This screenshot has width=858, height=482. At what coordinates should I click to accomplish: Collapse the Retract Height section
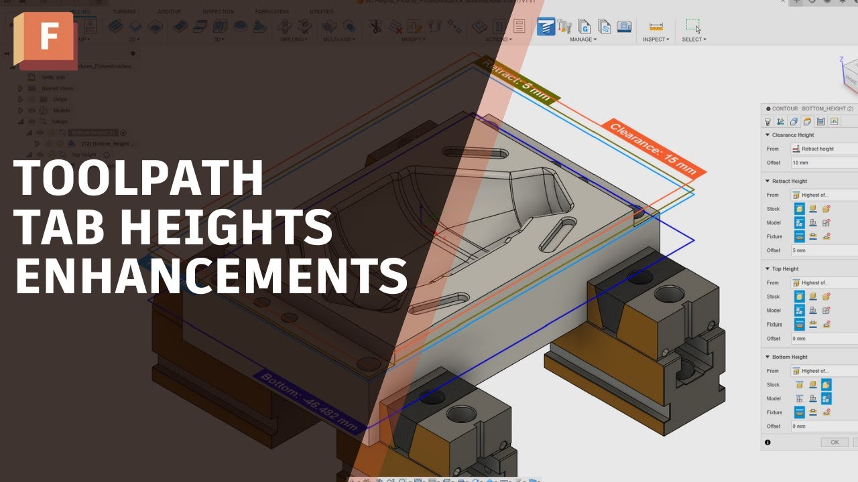pos(768,181)
